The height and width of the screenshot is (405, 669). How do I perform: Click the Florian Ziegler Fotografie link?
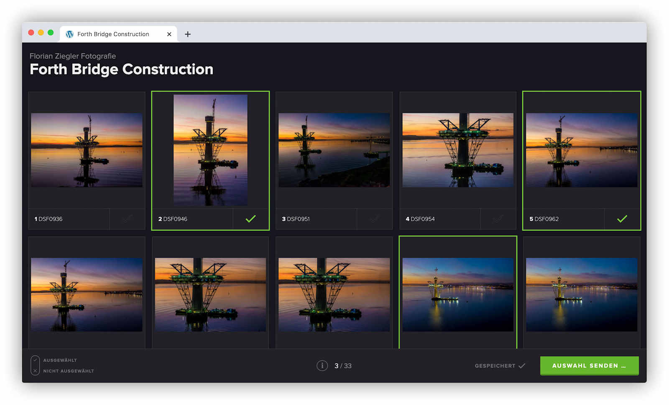coord(73,56)
